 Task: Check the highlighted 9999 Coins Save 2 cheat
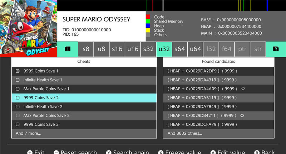pyautogui.click(x=18, y=98)
